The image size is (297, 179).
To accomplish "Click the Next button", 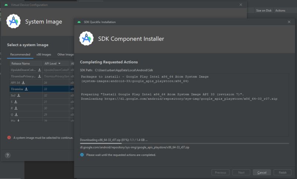I will tap(241, 172).
